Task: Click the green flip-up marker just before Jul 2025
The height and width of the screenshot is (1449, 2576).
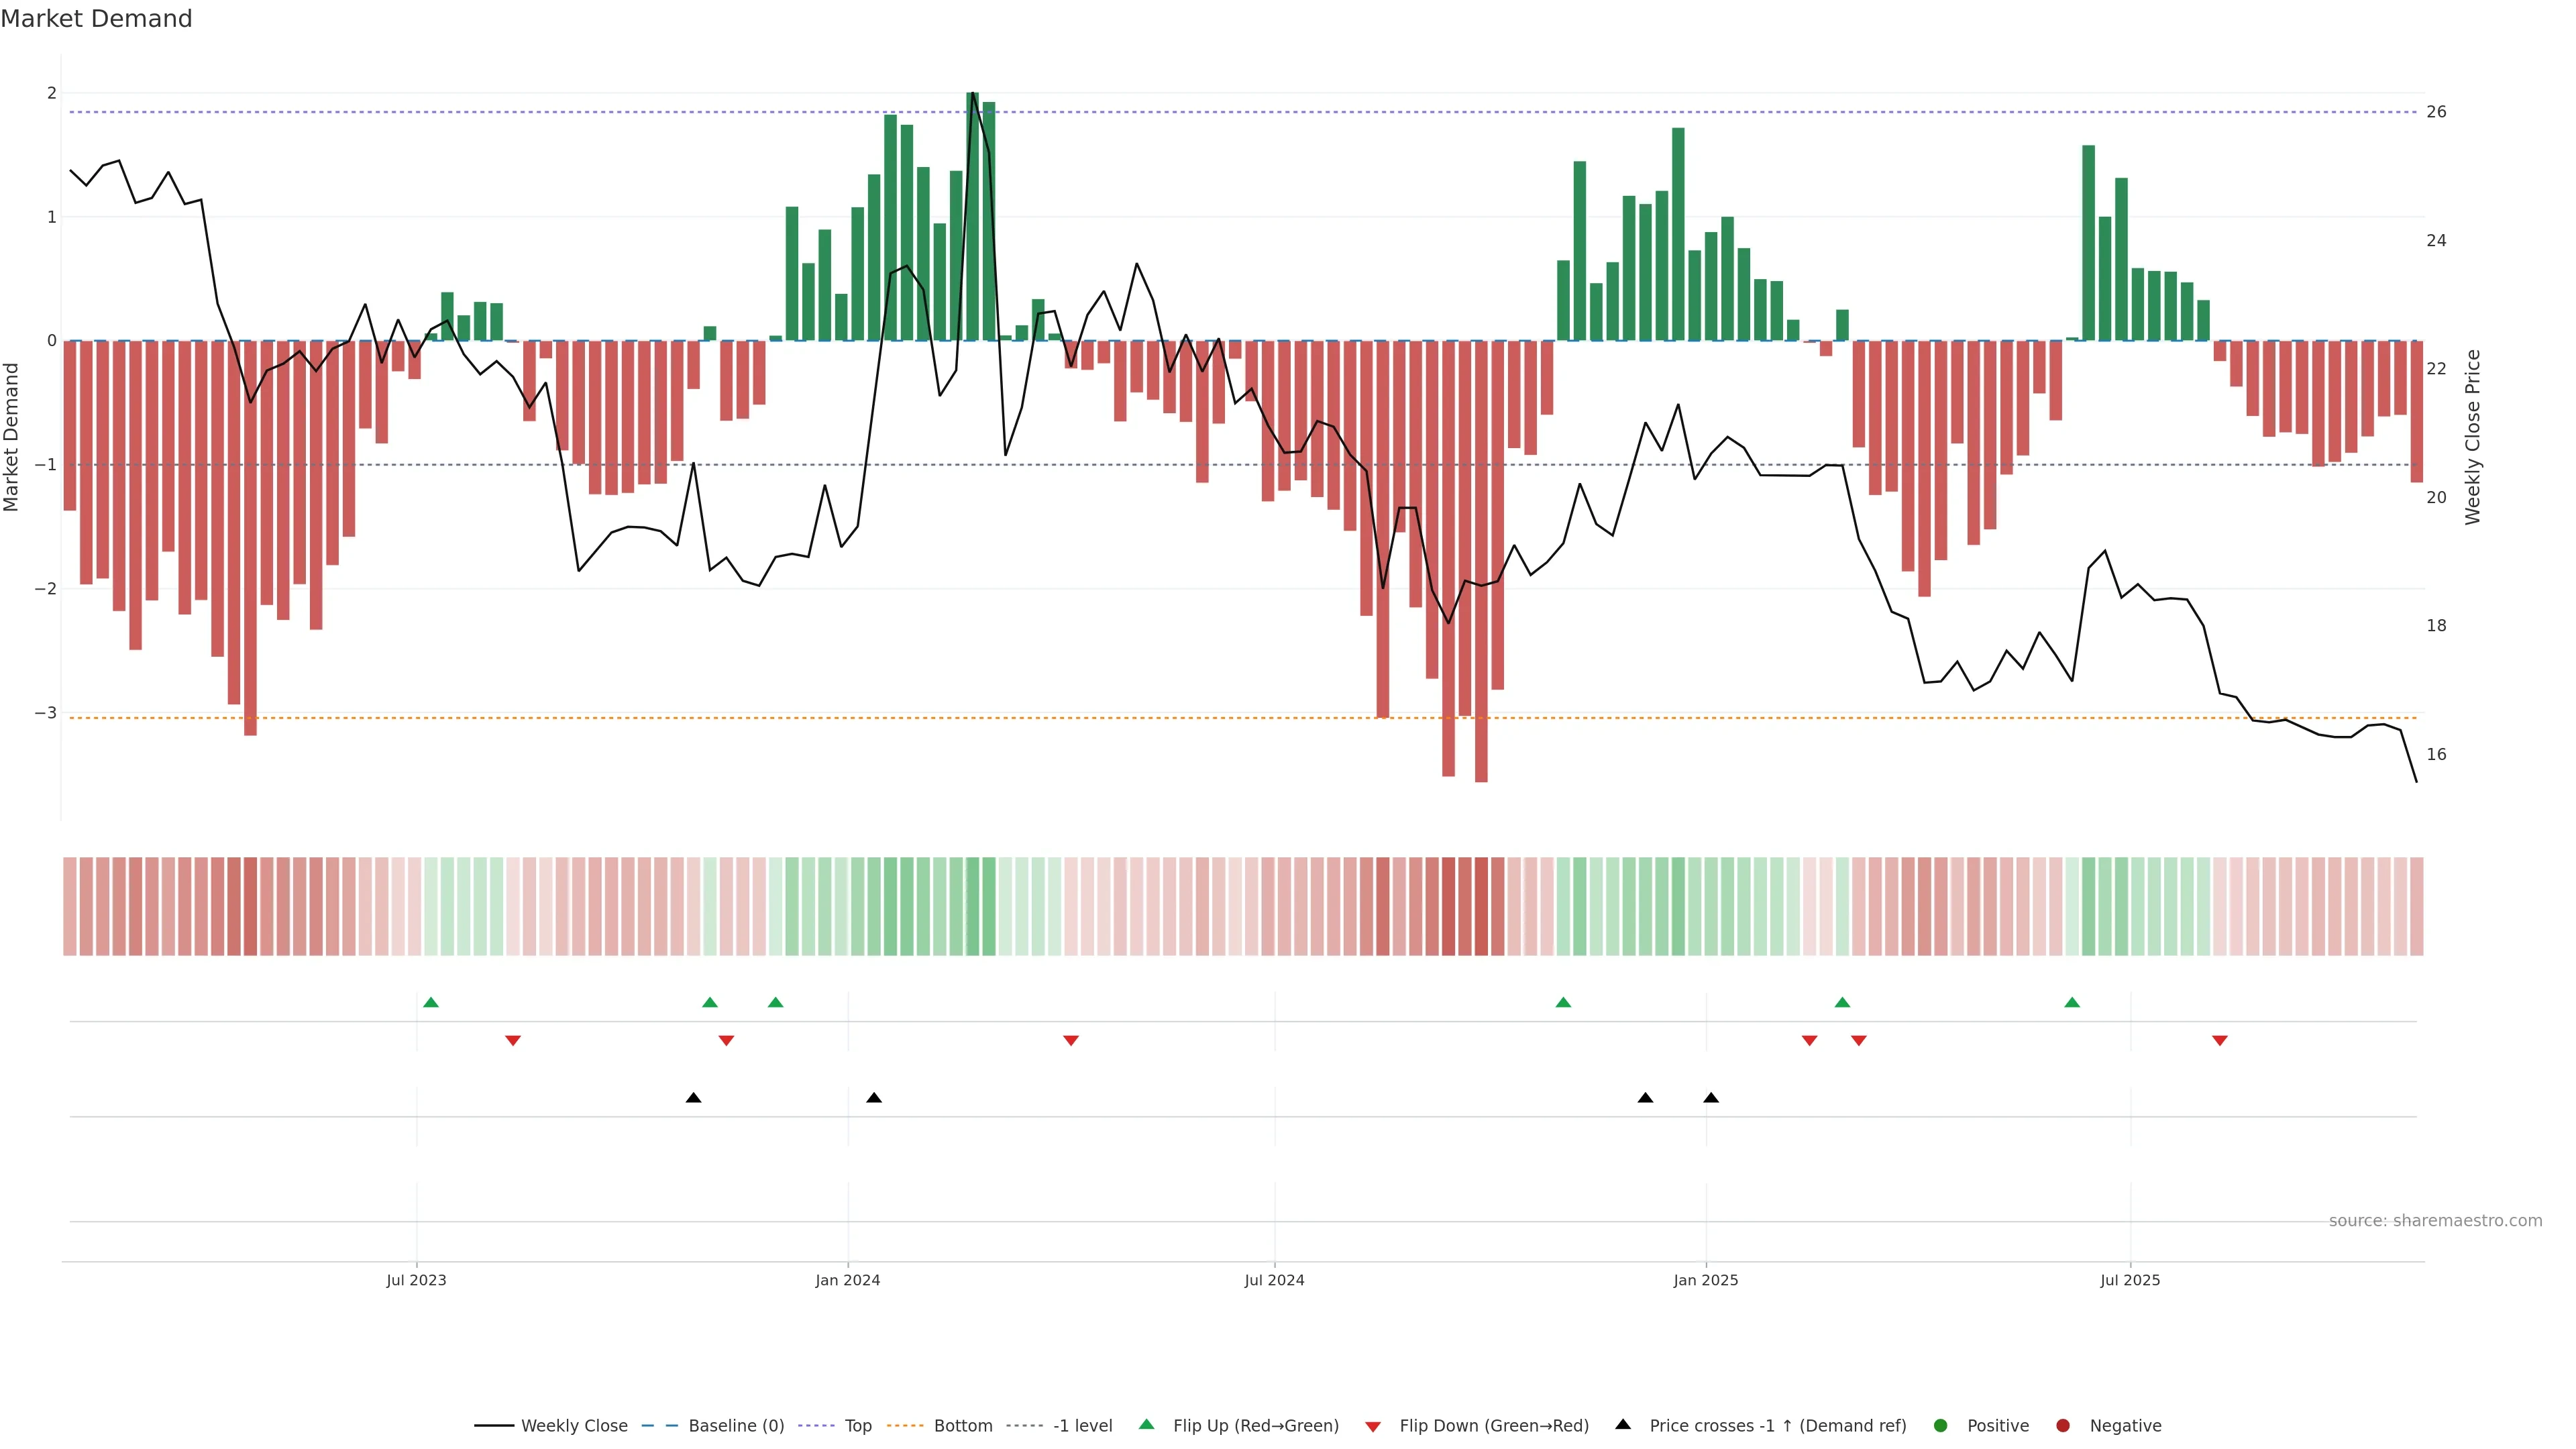Action: (x=2071, y=1002)
